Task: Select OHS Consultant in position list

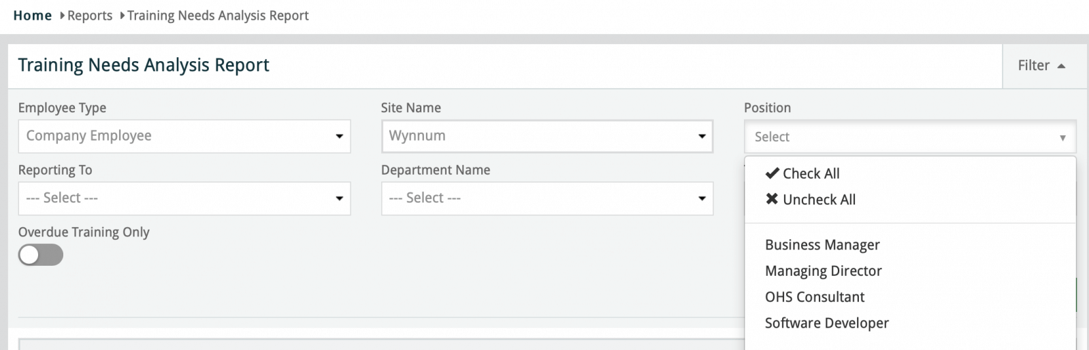Action: coord(814,297)
